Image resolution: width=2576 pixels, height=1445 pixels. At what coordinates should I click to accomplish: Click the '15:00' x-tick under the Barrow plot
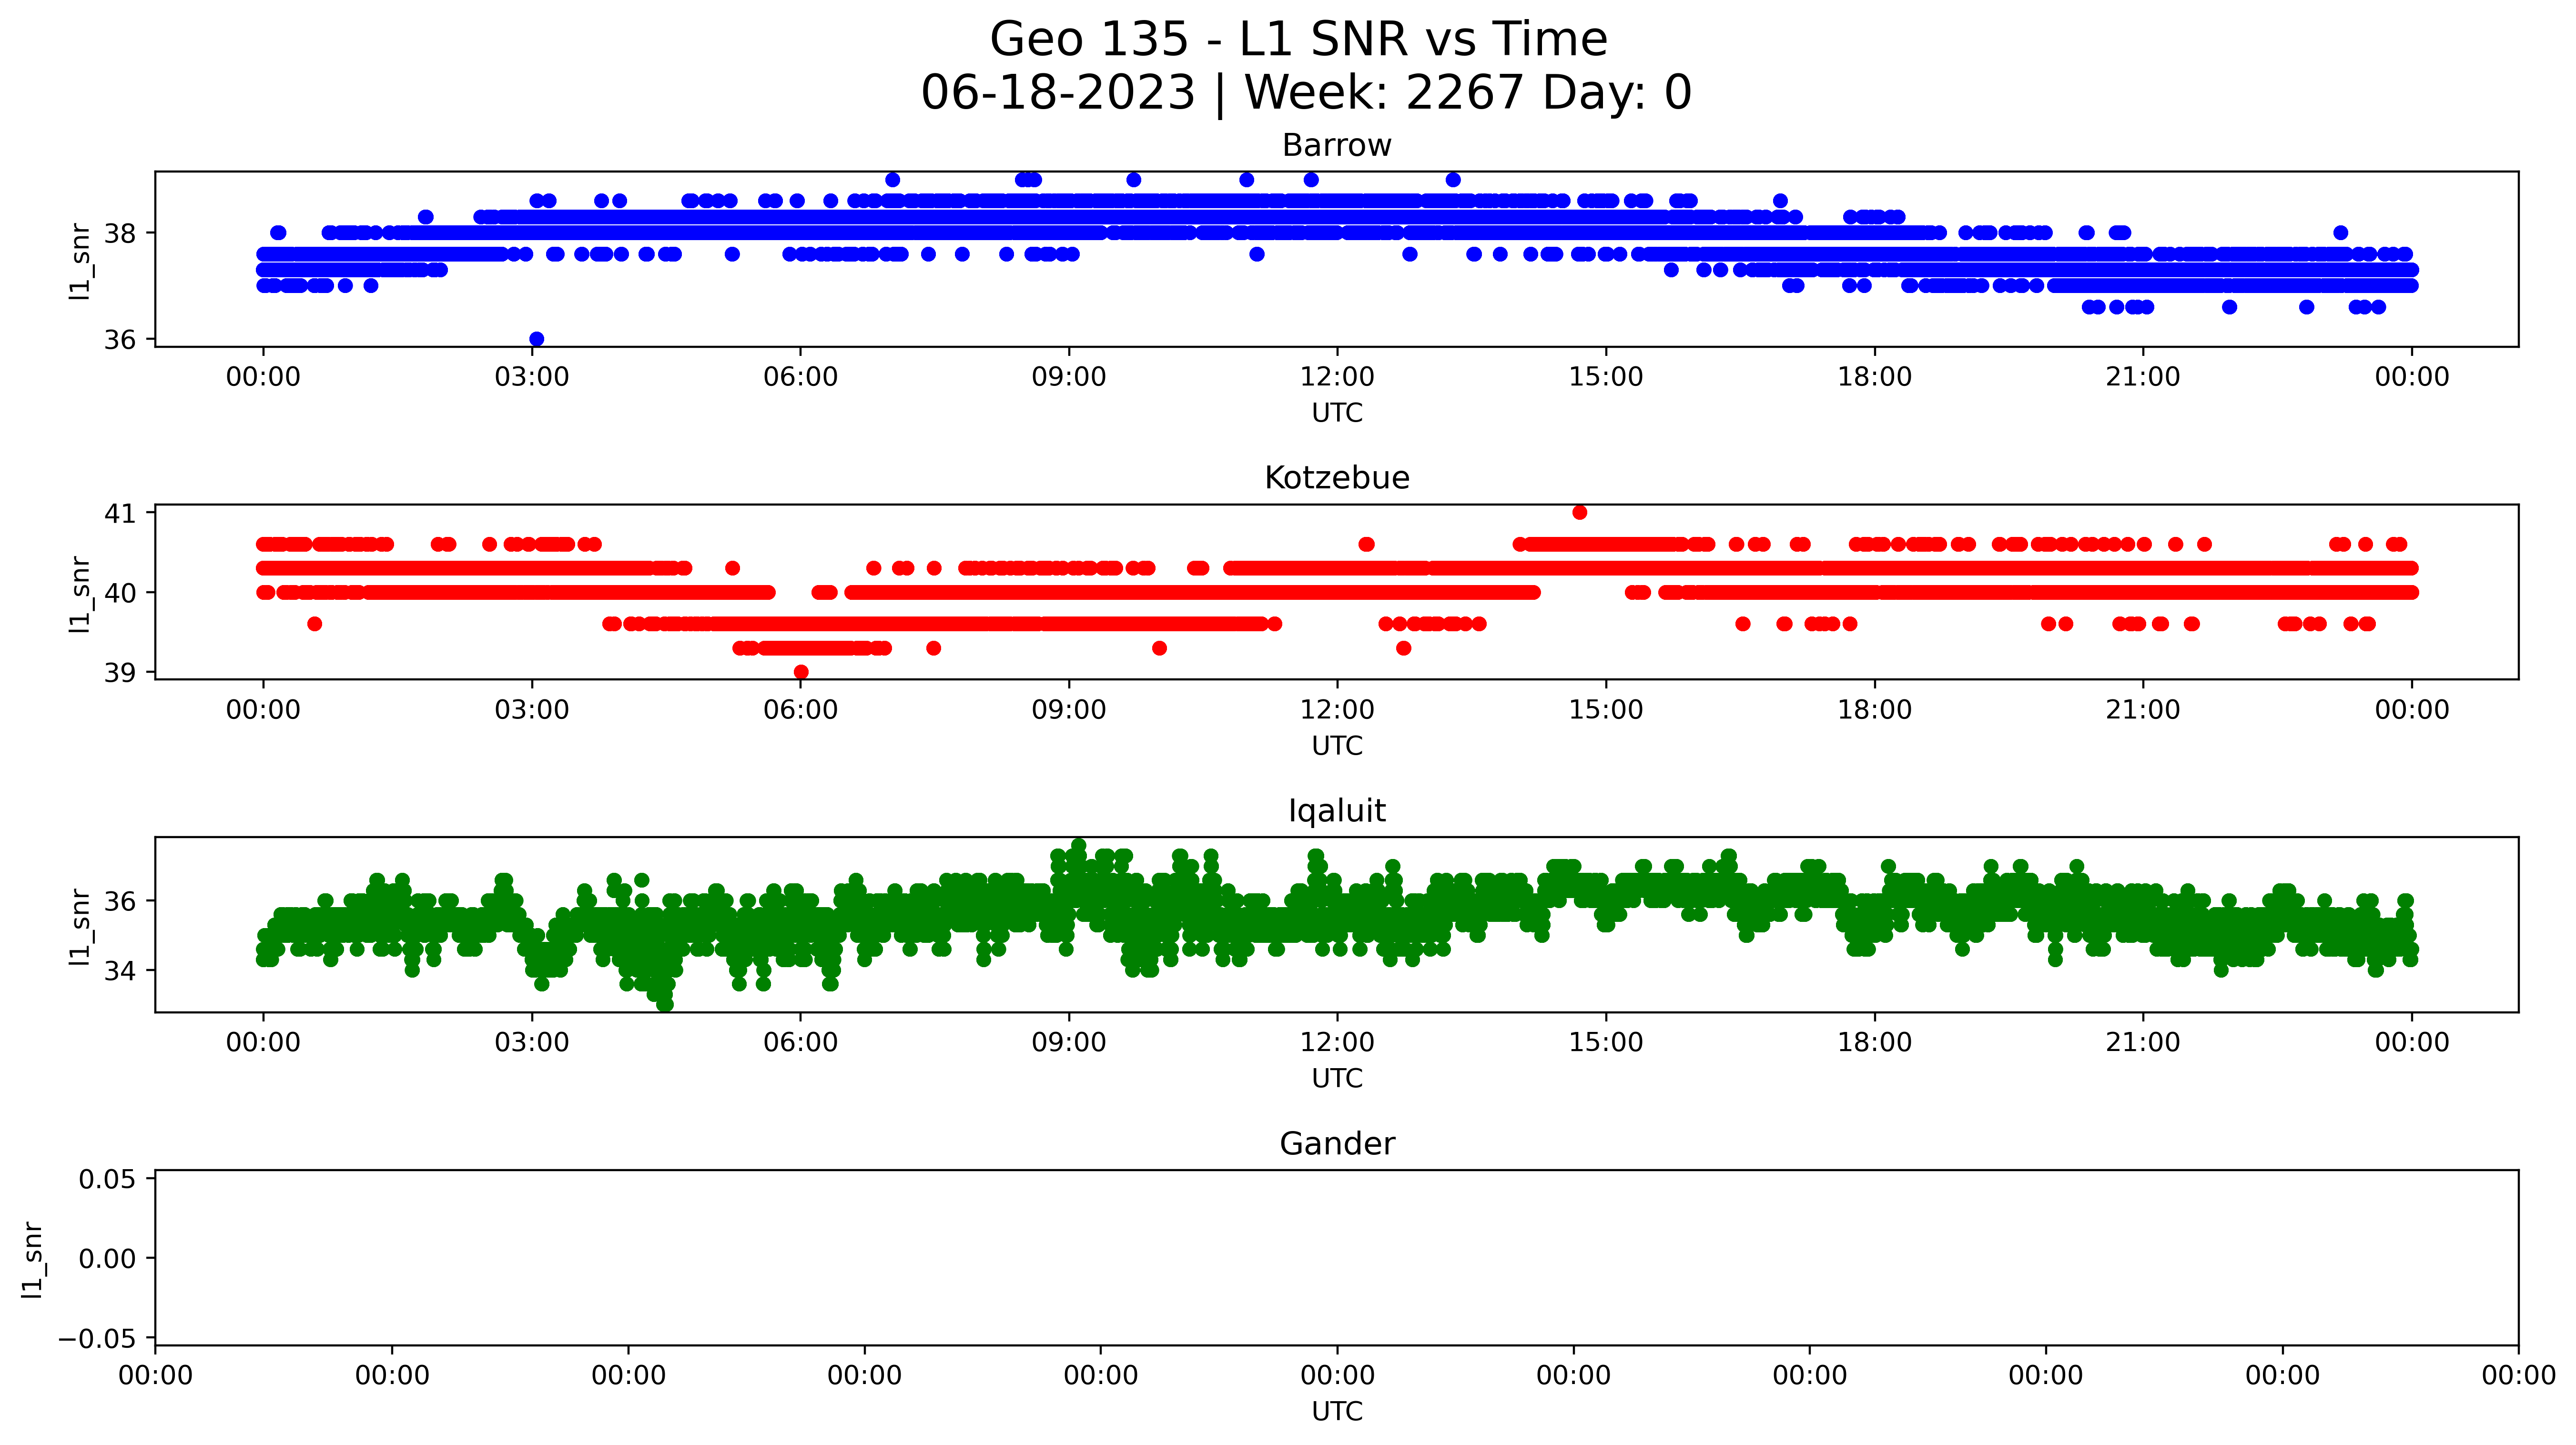click(x=1606, y=377)
